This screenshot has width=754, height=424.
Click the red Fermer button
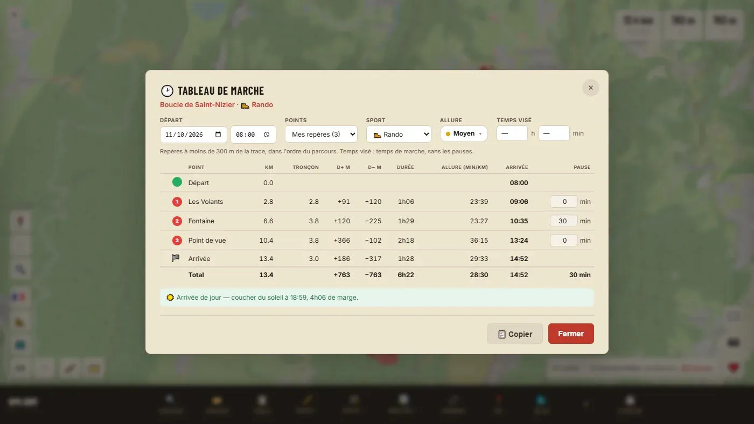(x=571, y=334)
